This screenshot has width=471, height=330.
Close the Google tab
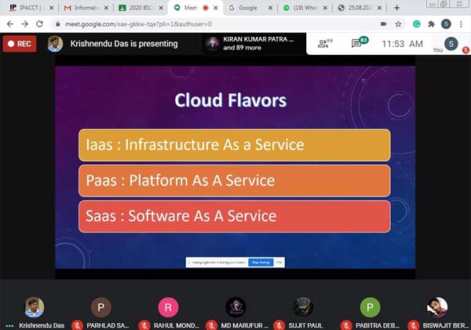[270, 8]
